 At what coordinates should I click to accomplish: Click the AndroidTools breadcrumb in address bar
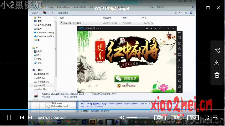coord(63,7)
